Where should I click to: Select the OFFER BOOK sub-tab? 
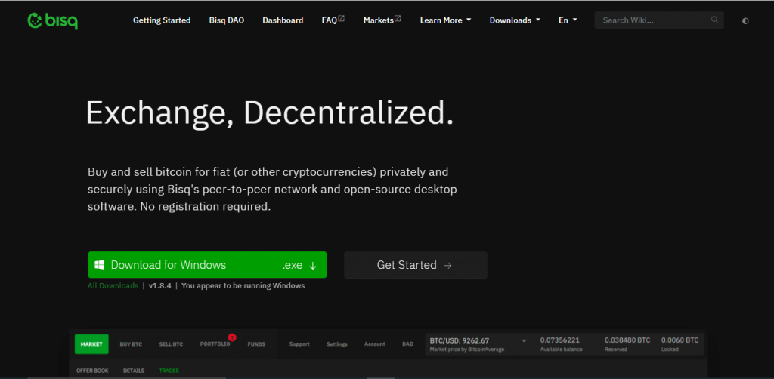click(92, 371)
